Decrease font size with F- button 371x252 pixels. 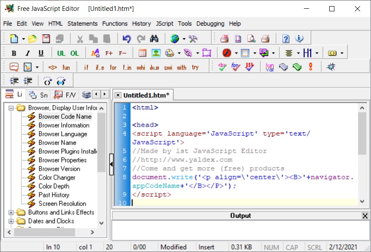pyautogui.click(x=122, y=53)
